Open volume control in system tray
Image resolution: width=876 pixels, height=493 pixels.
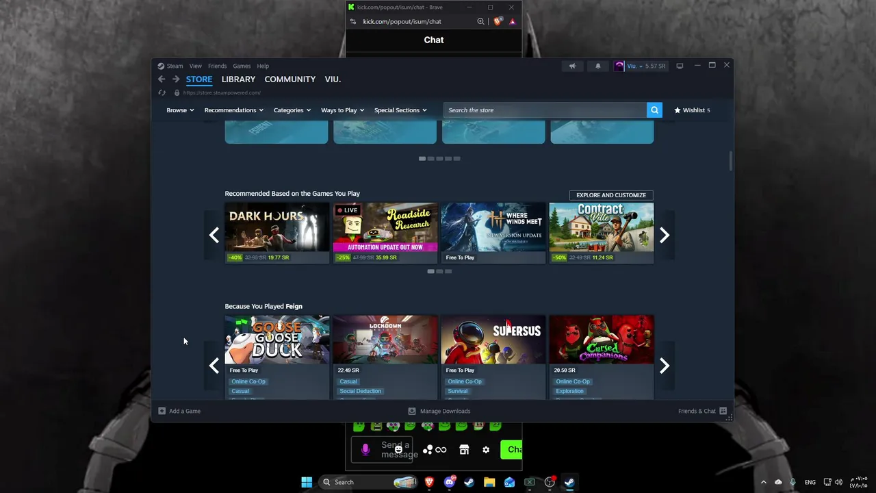(839, 482)
